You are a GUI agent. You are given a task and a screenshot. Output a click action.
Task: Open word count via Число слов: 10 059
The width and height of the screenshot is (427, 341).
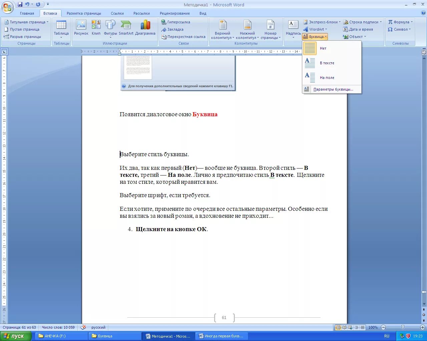58,327
